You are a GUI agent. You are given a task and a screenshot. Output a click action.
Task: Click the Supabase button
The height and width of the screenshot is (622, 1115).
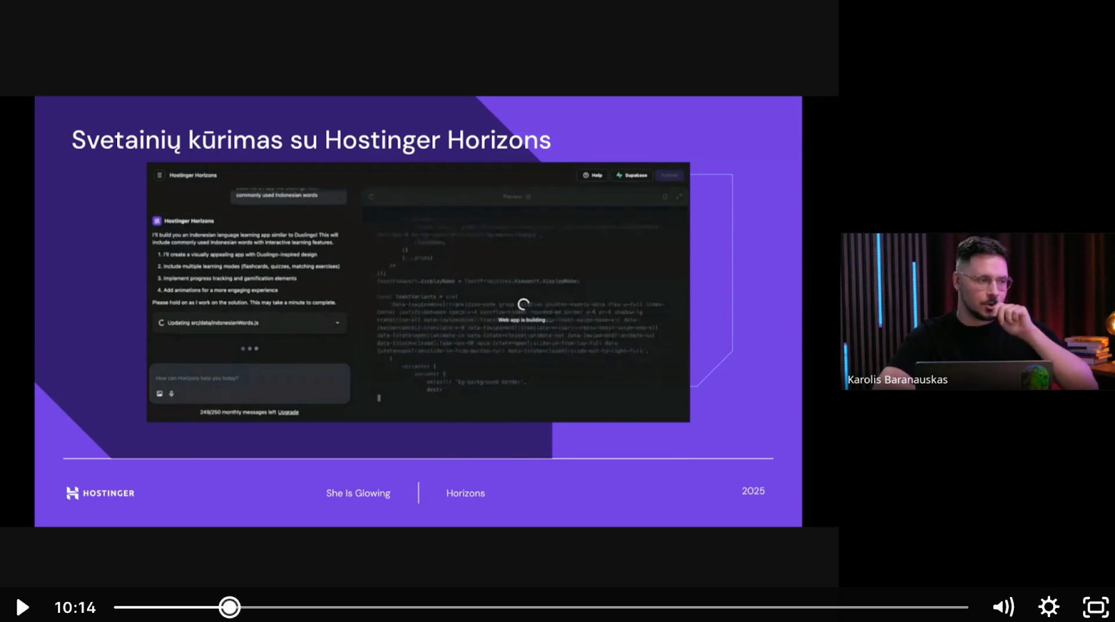coord(632,175)
